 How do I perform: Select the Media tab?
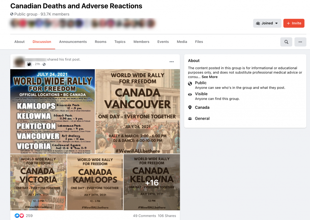tap(182, 42)
